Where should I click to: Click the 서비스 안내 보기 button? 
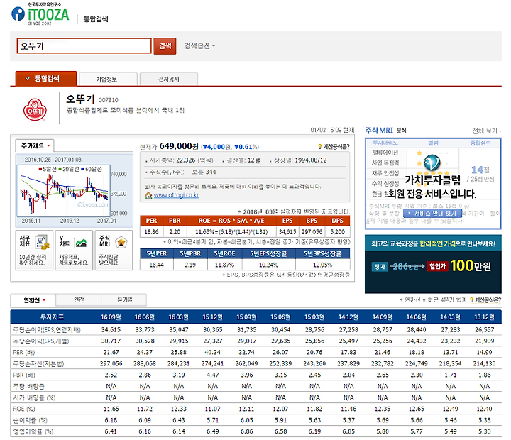coord(432,214)
